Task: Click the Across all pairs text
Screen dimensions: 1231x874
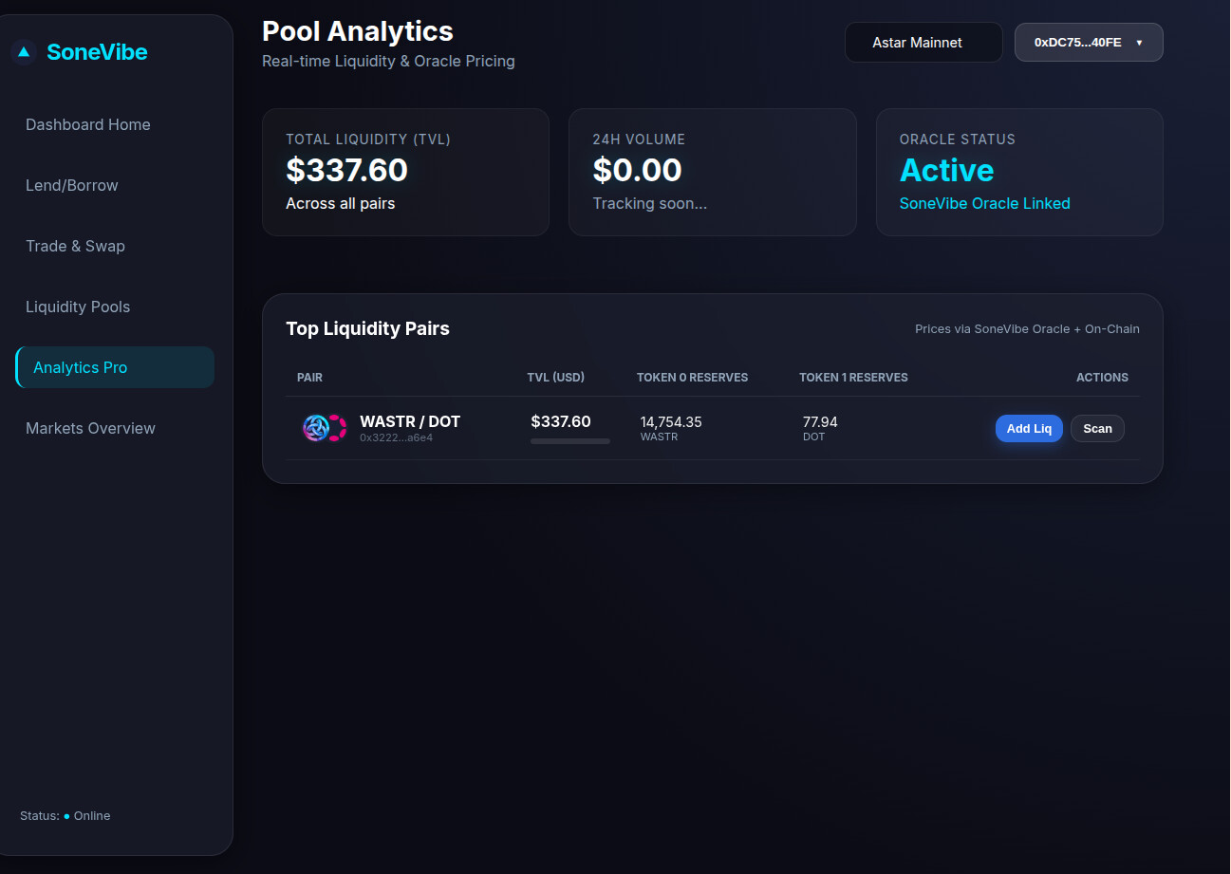Action: pyautogui.click(x=341, y=203)
